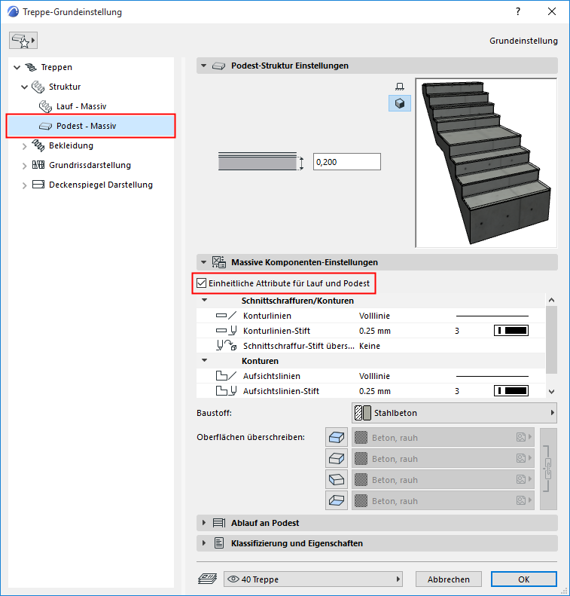Open second Beton, rauh surface dropdown

[444, 458]
